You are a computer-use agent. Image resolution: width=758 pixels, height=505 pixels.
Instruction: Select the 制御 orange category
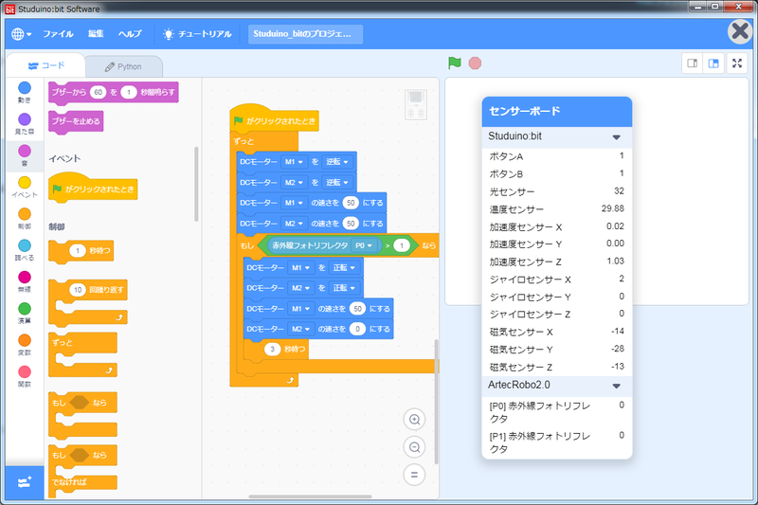25,219
